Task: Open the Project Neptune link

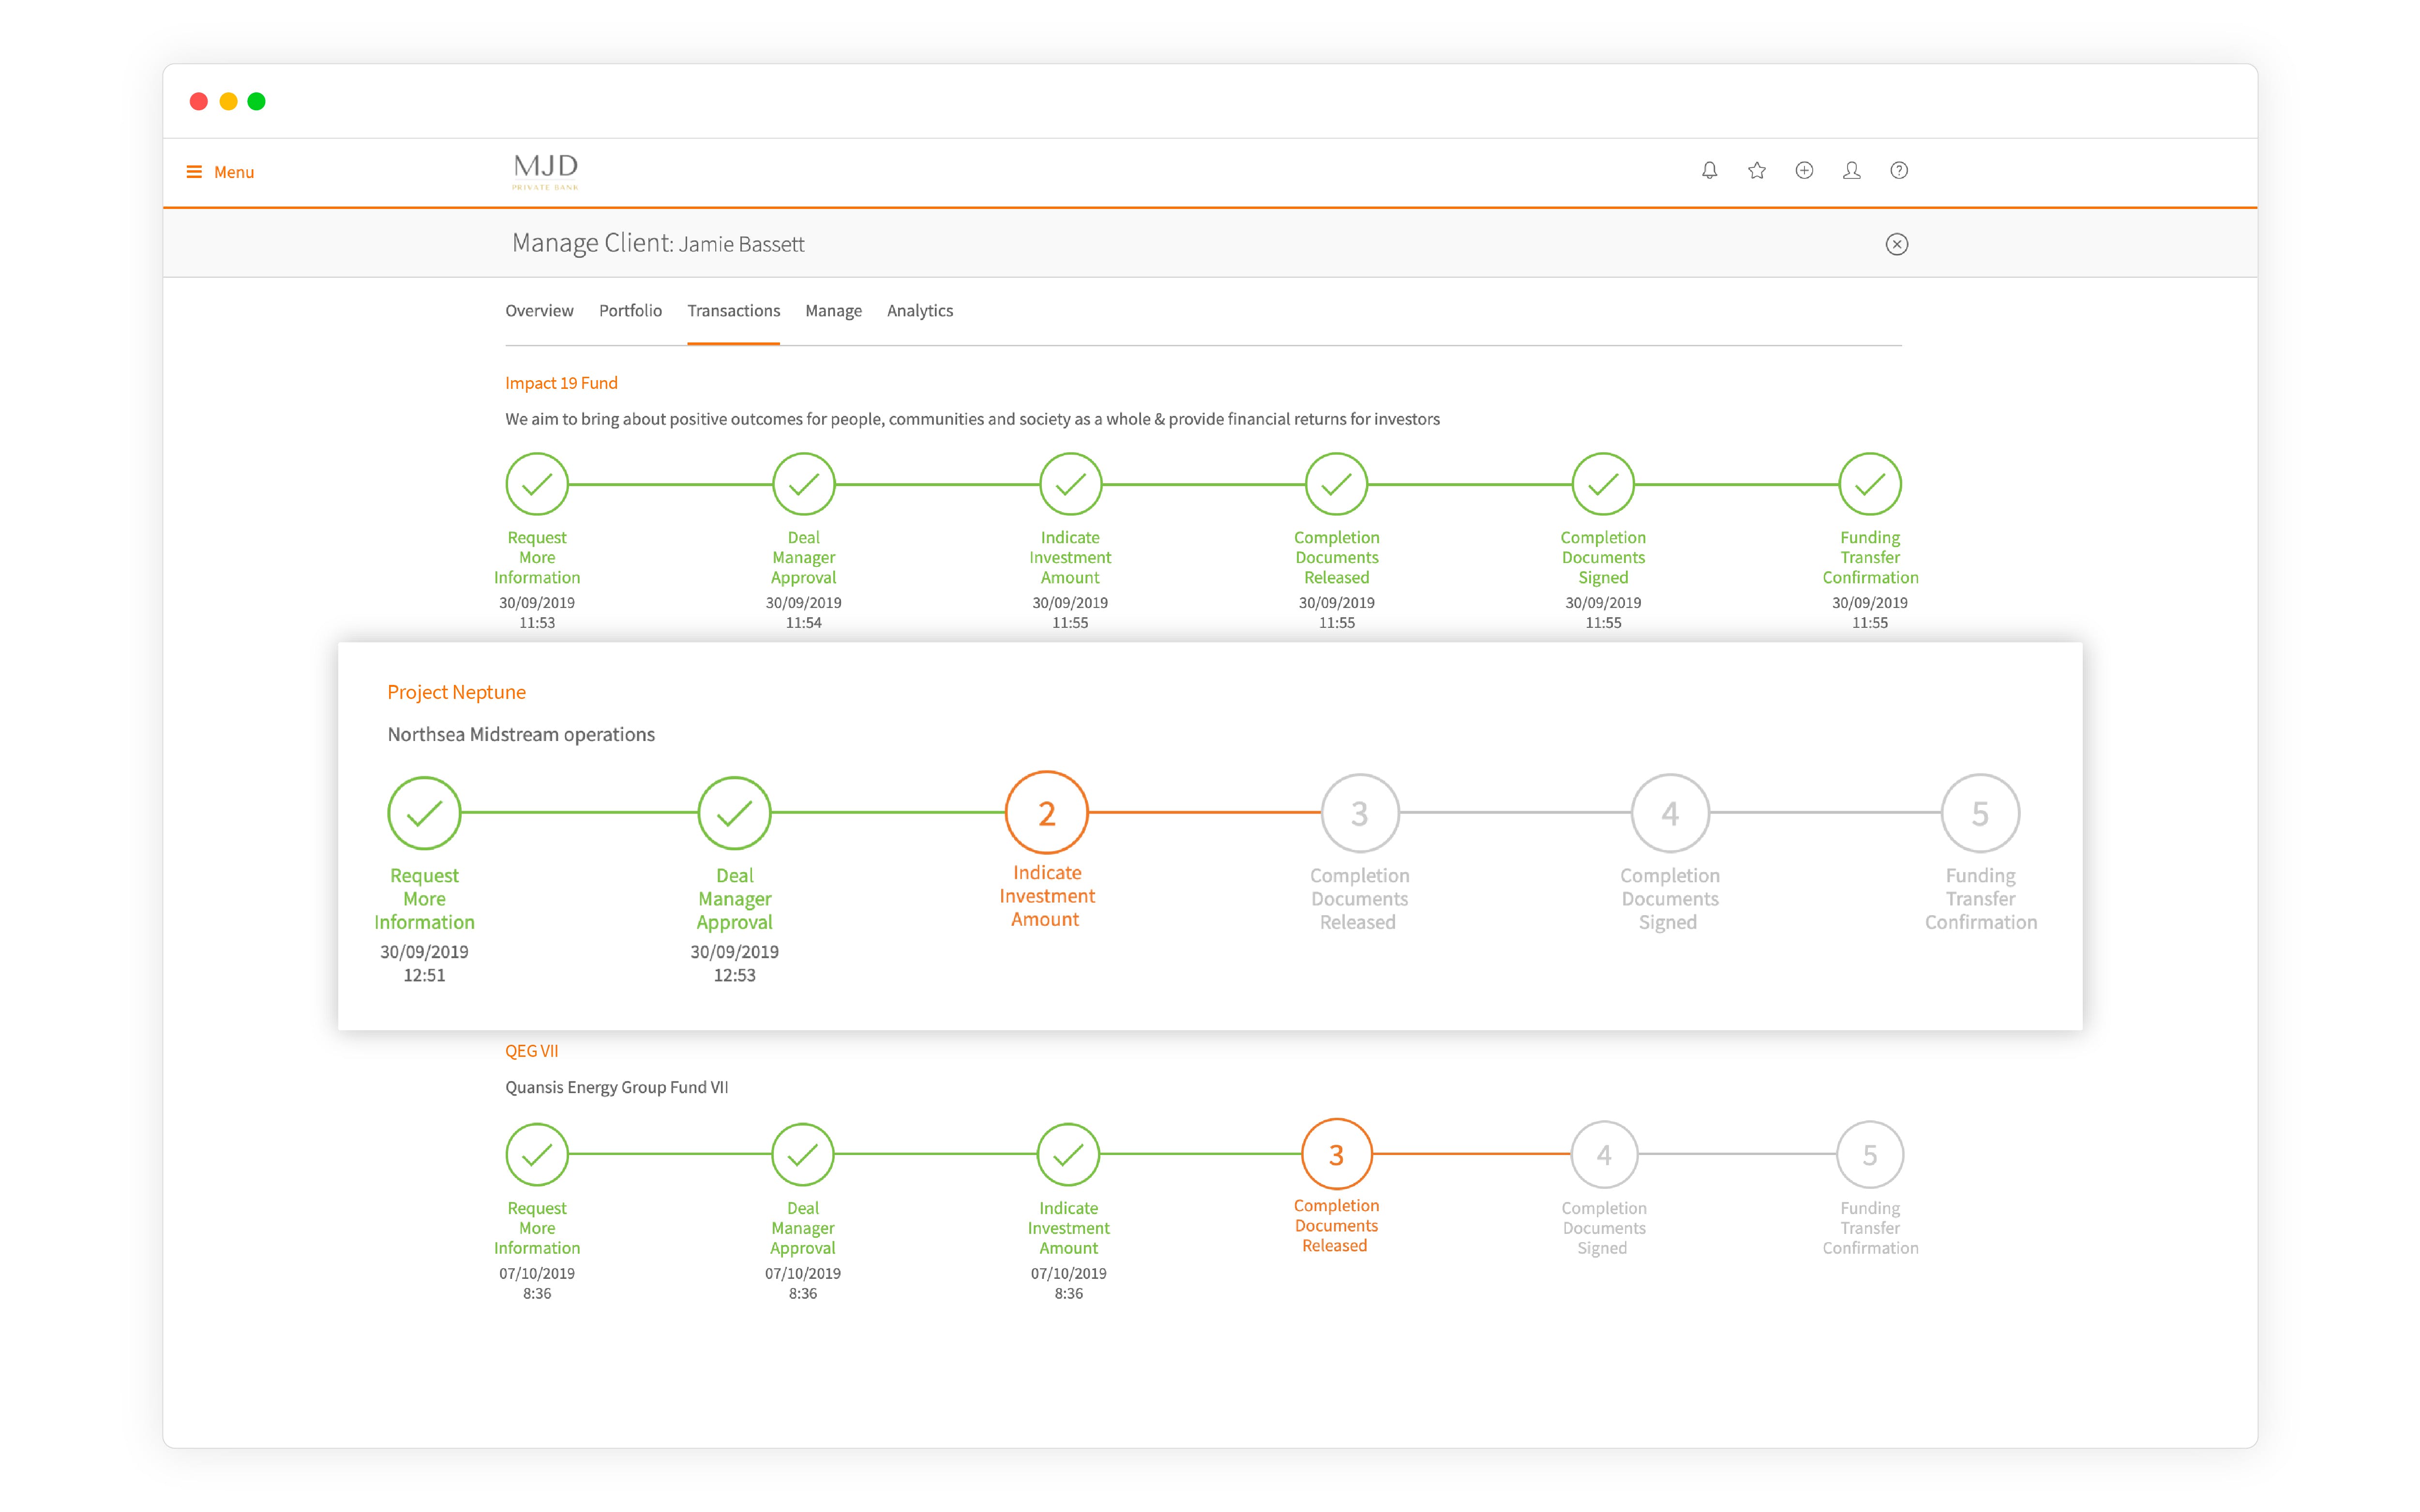Action: click(456, 692)
